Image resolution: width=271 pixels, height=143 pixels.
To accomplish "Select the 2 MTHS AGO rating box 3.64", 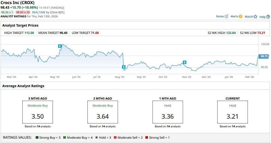I will click(103, 112).
